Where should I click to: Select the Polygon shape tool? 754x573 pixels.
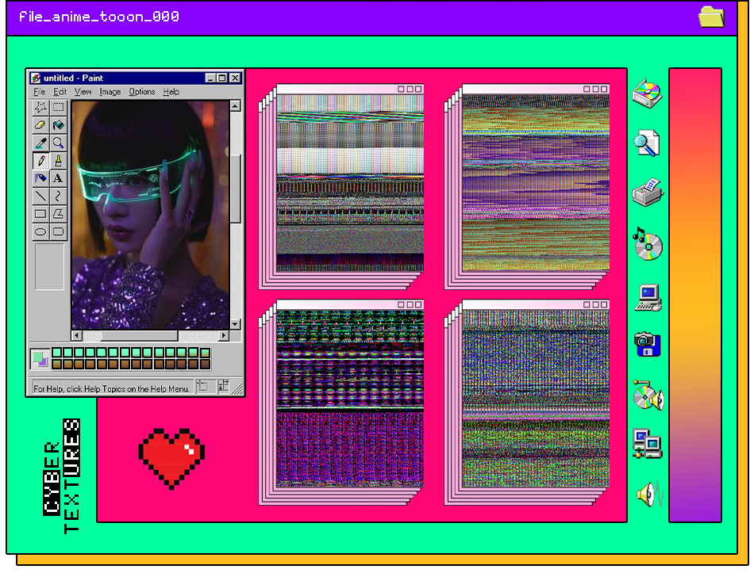[58, 214]
